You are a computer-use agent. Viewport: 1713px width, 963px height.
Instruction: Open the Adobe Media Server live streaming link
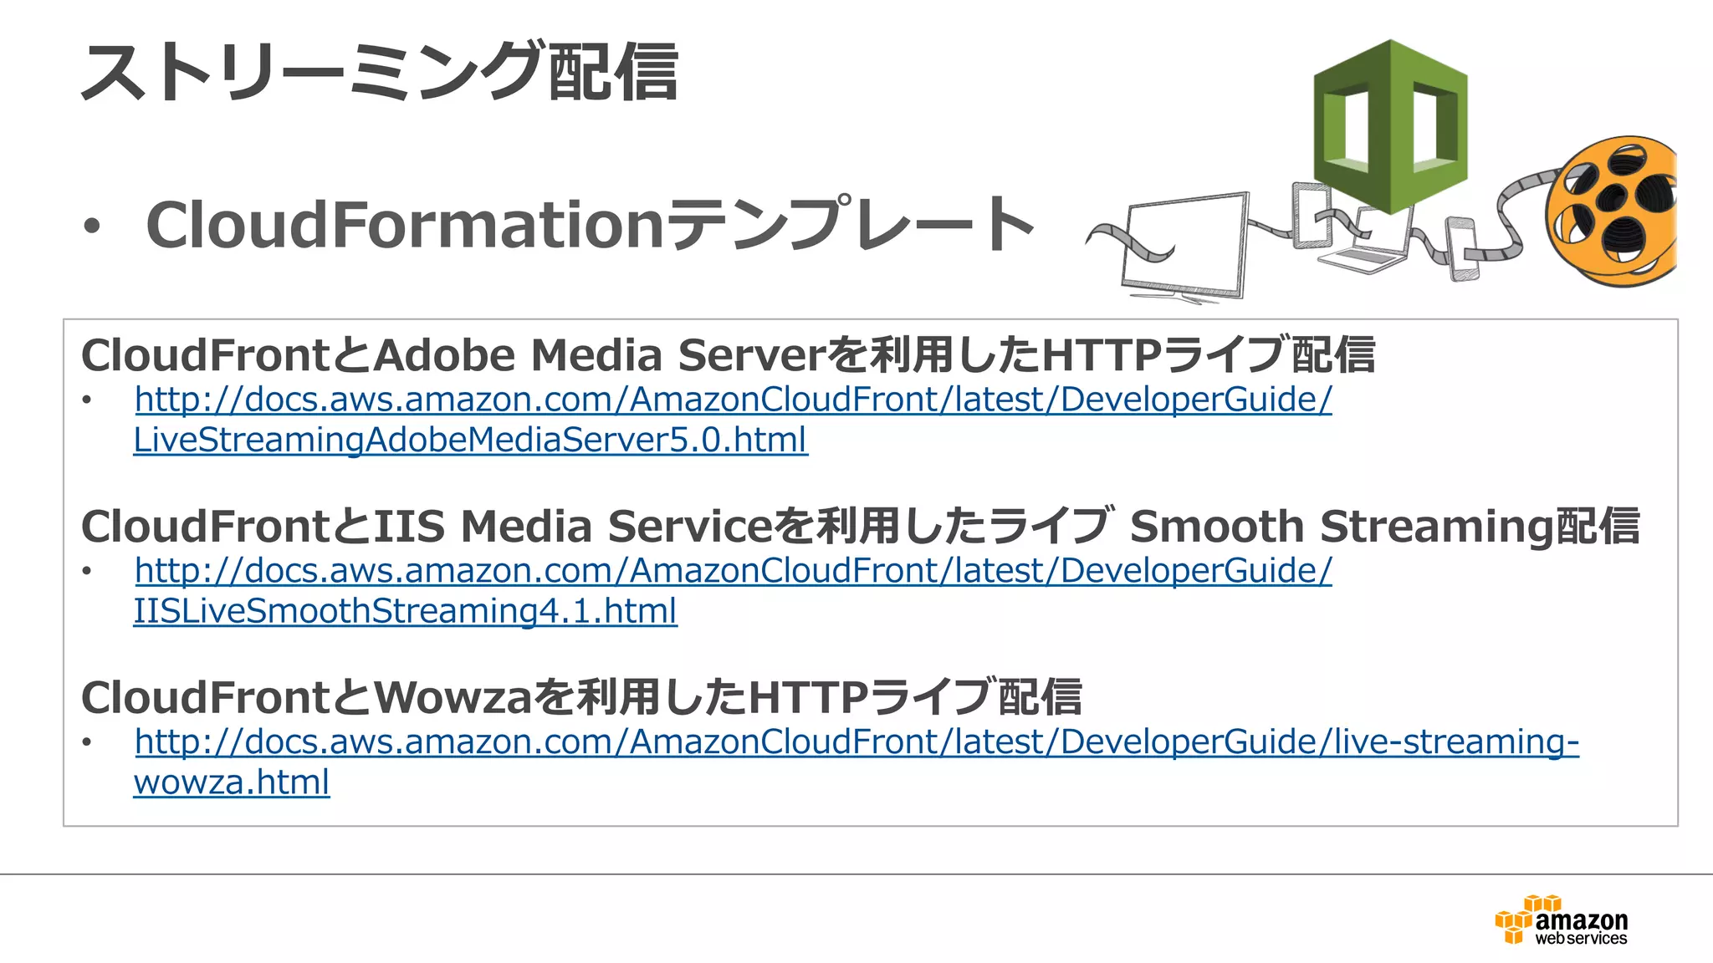[733, 420]
